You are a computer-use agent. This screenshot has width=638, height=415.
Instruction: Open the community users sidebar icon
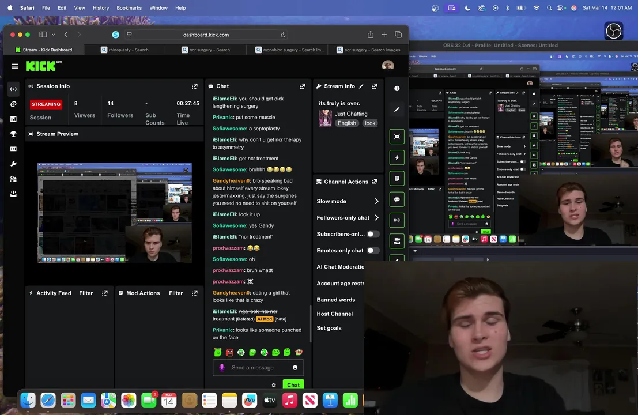click(13, 179)
